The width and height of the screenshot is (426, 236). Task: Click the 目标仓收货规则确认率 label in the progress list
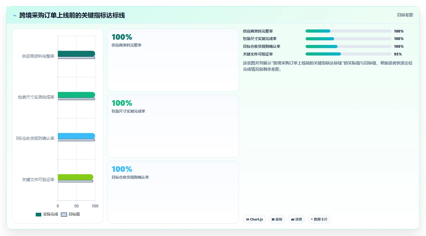pyautogui.click(x=262, y=47)
